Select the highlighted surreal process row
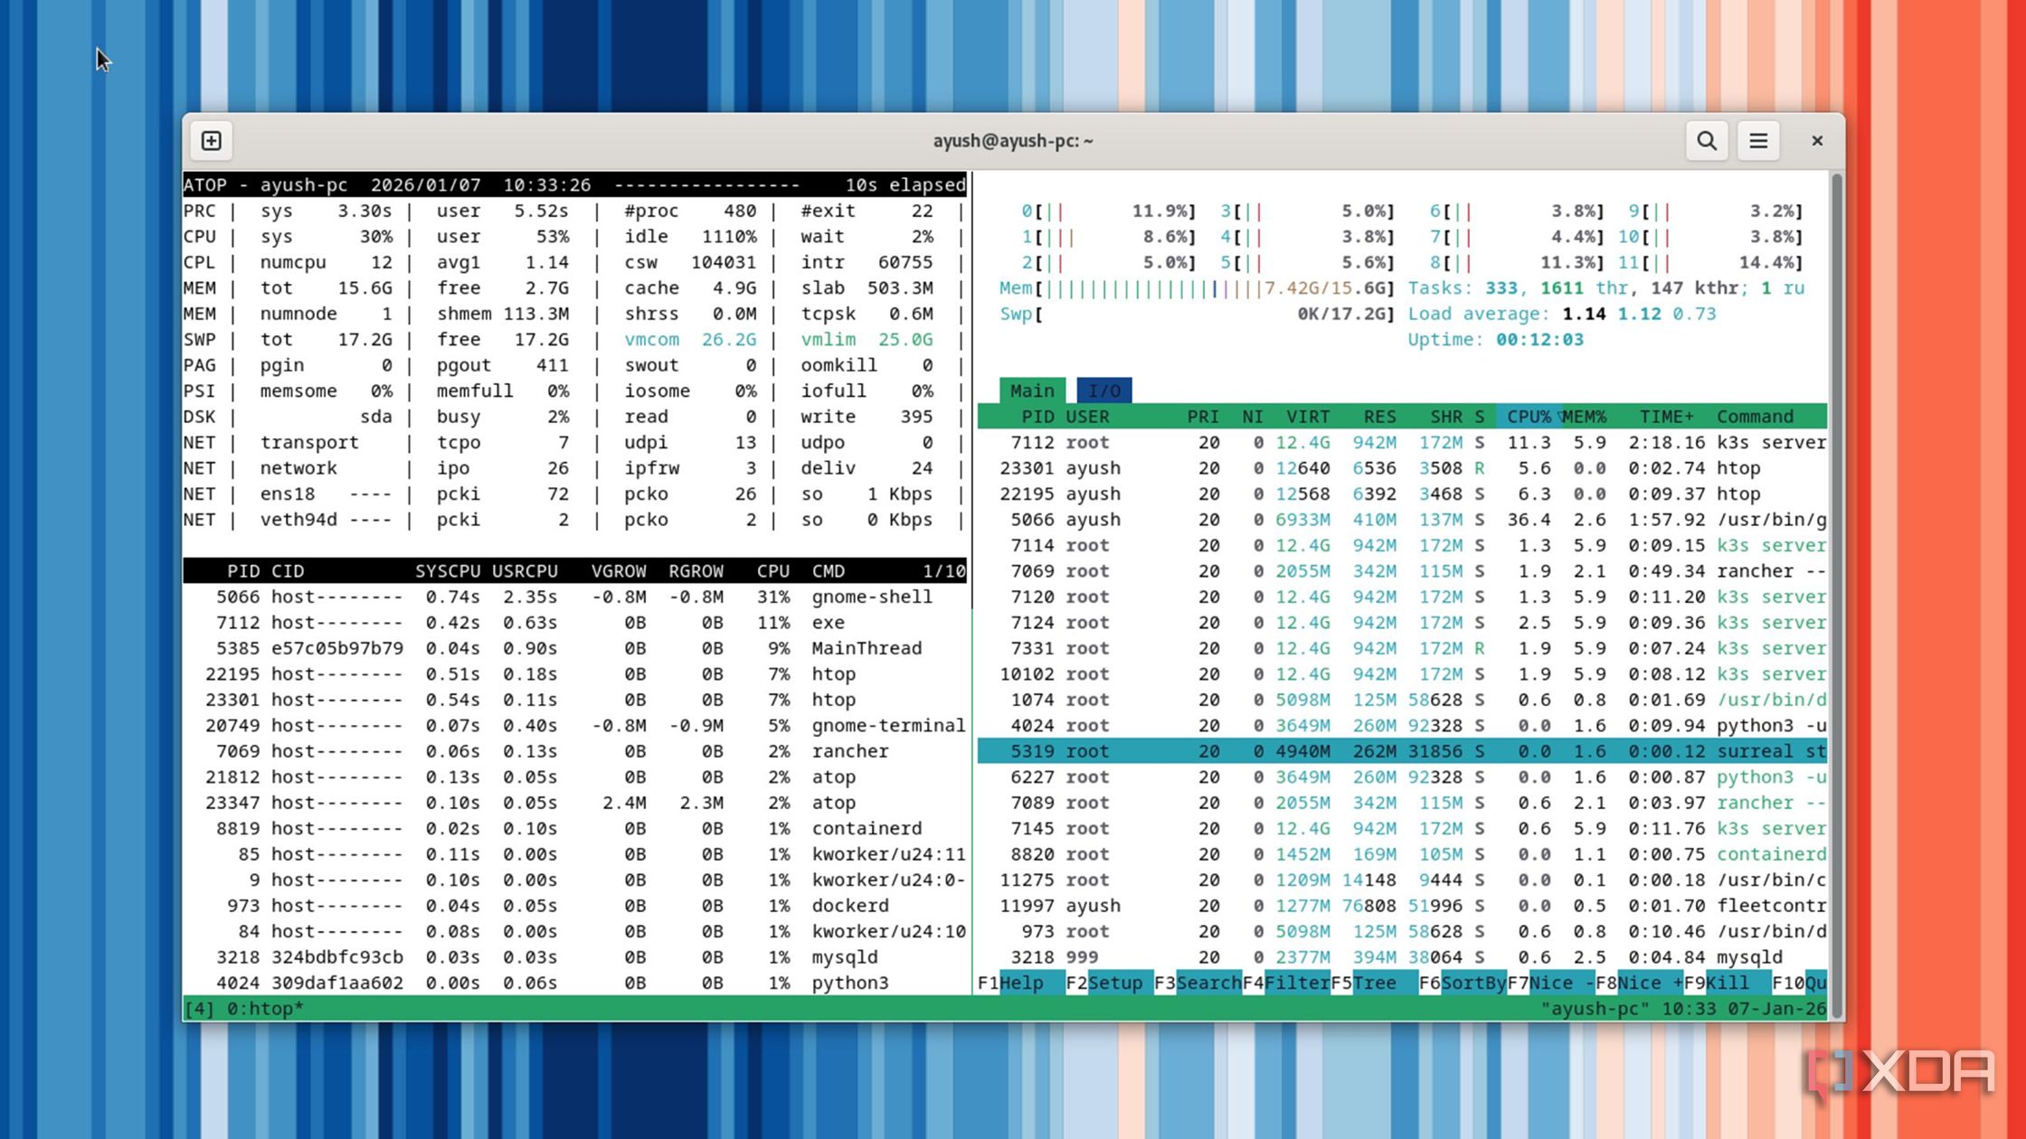 pyautogui.click(x=1402, y=751)
